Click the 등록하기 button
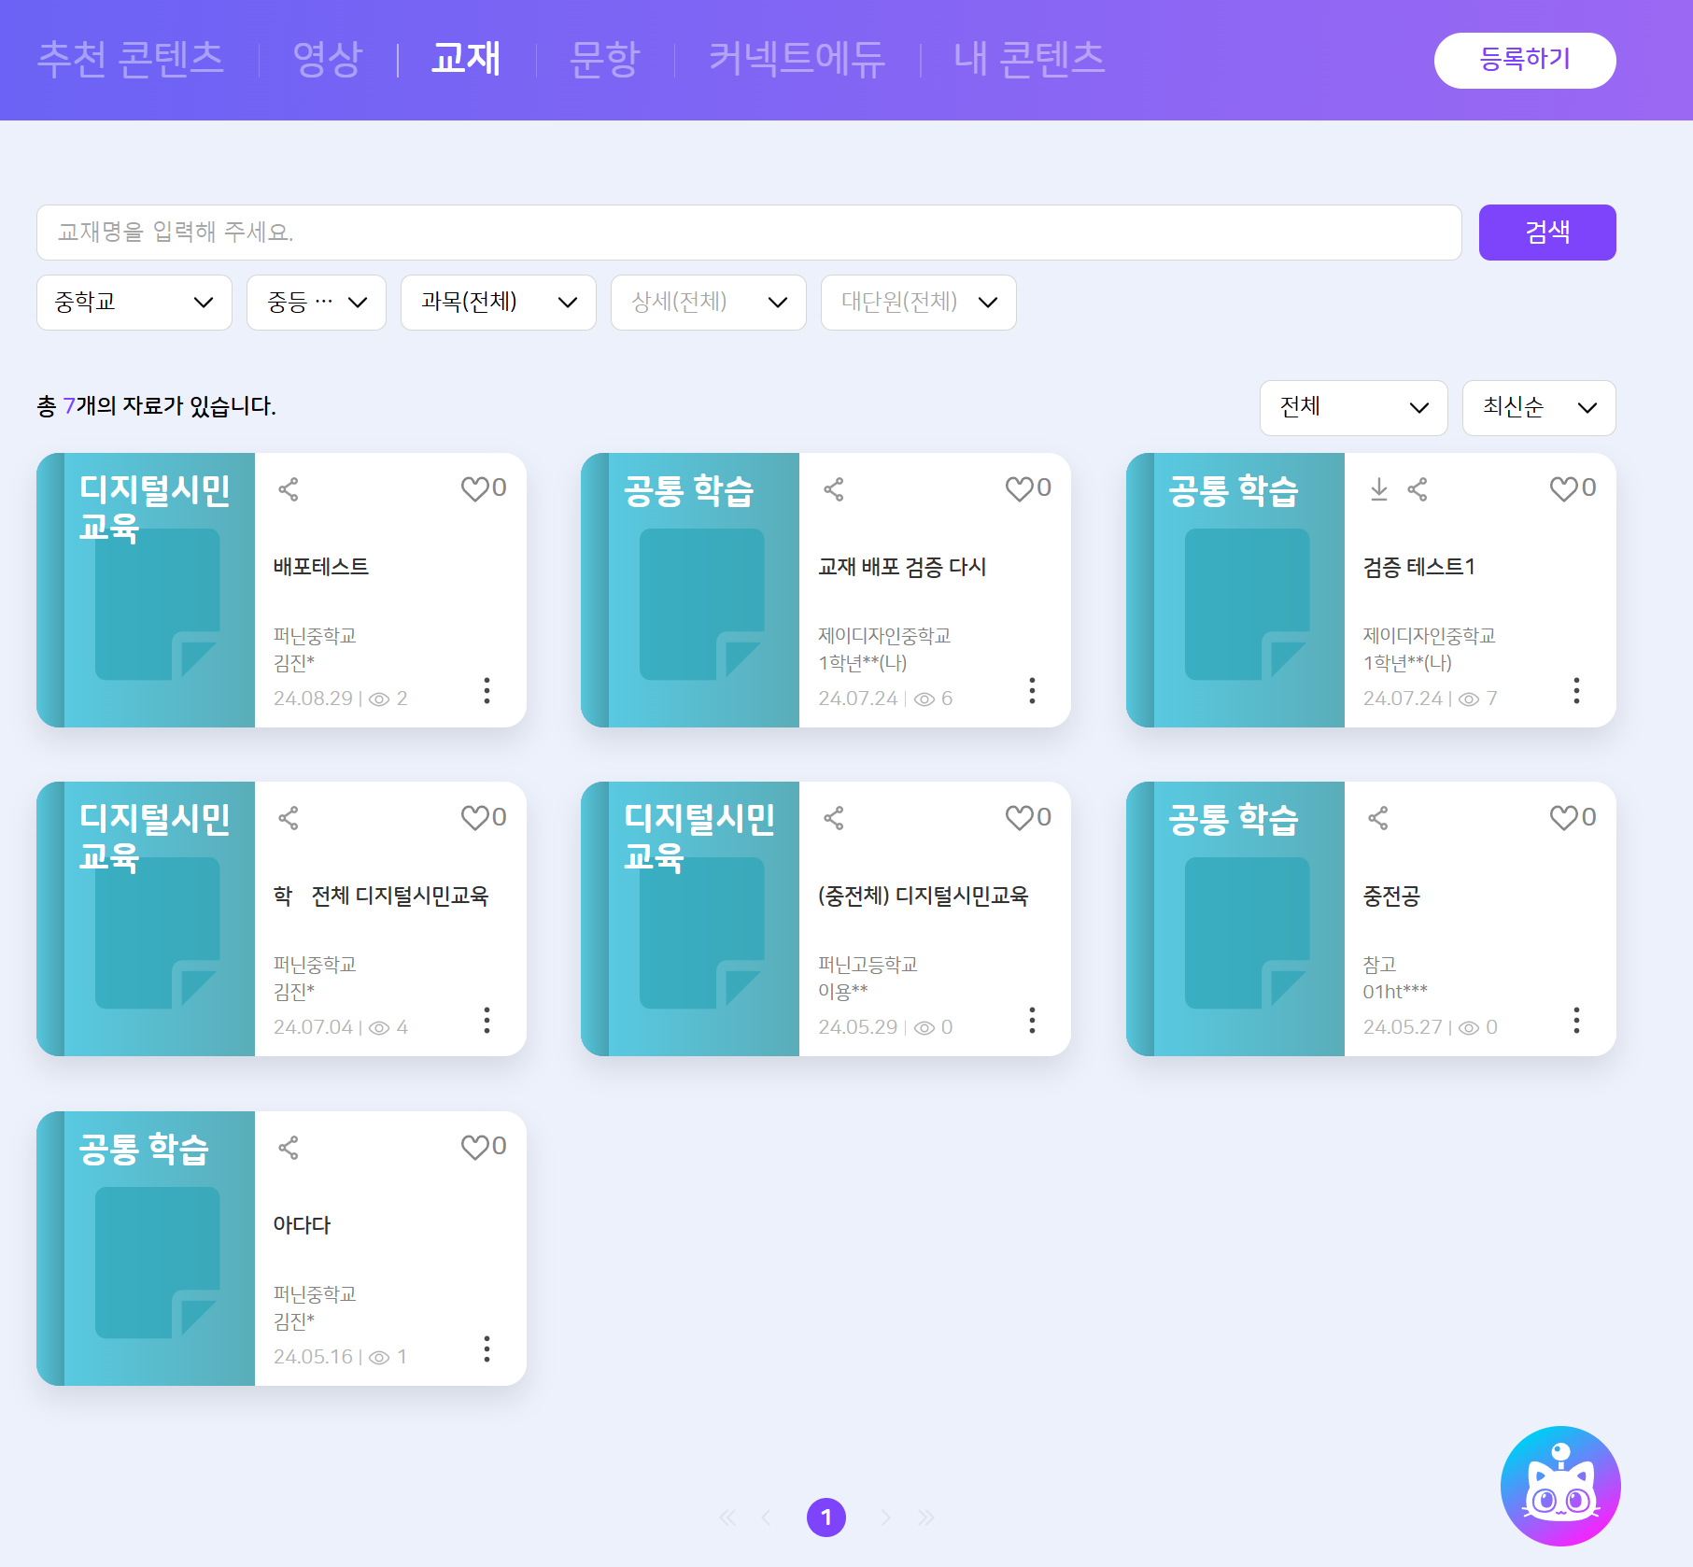Image resolution: width=1693 pixels, height=1567 pixels. point(1525,61)
